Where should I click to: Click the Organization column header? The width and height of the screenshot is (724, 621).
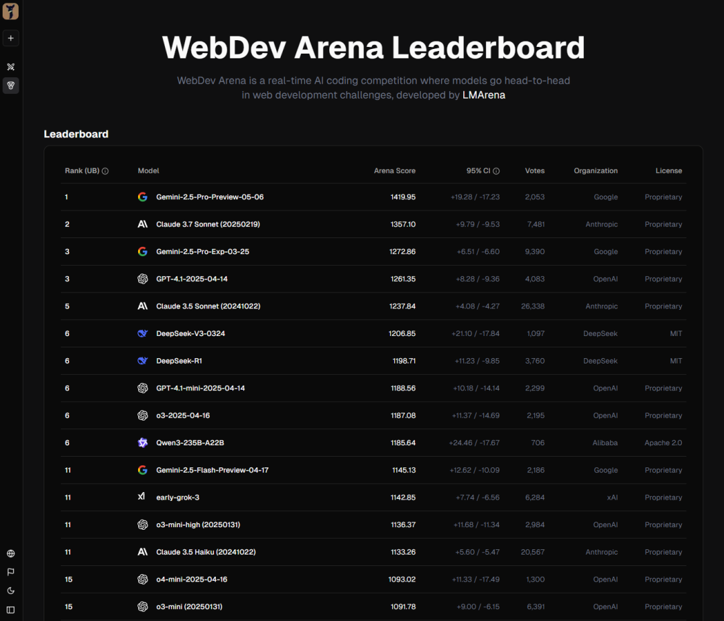595,171
